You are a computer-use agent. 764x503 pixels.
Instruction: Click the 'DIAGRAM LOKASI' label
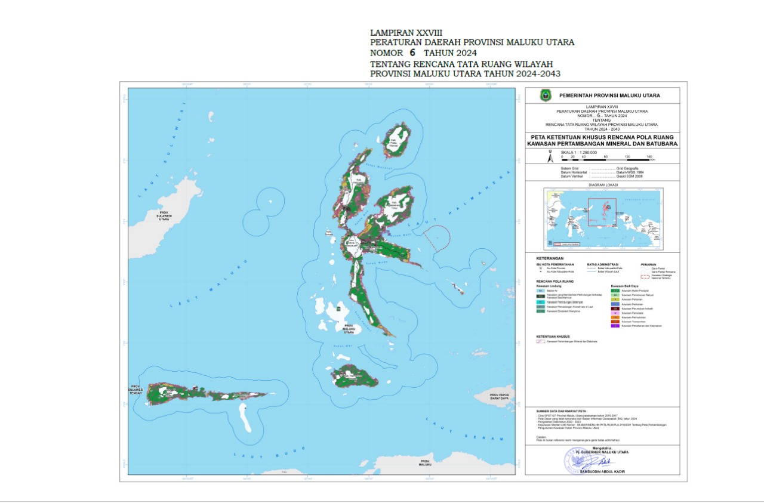[603, 184]
